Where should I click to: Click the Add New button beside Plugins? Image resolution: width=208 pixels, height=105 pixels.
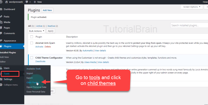coord(47,10)
